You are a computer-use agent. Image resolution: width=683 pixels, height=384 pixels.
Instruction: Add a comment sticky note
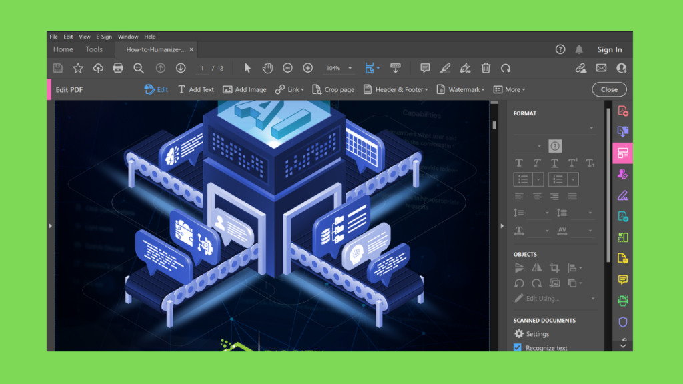425,68
